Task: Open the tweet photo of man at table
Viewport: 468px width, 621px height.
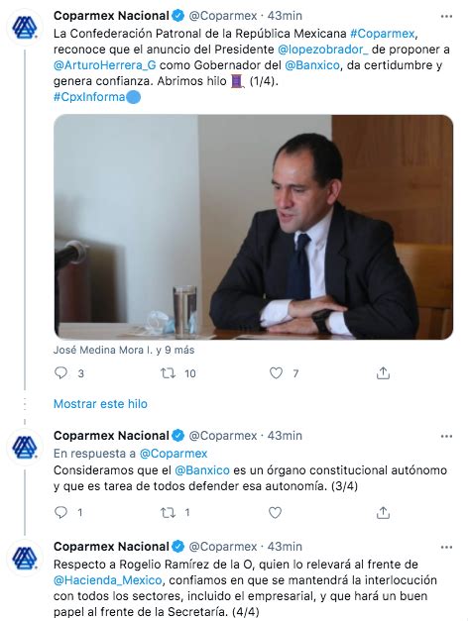Action: click(254, 227)
